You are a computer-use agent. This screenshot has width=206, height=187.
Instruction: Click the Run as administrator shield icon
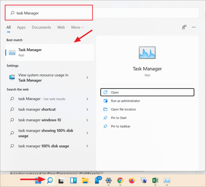click(106, 101)
